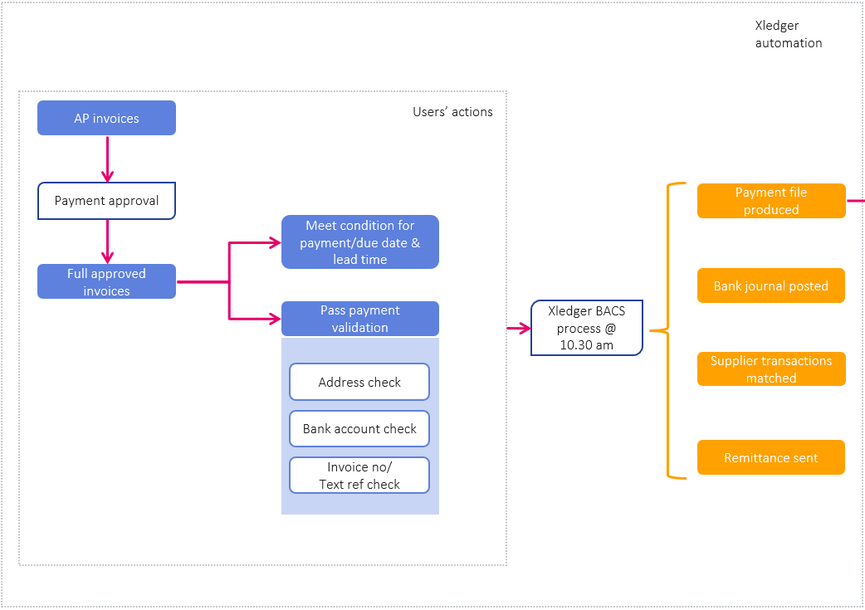Click the Address check box
The height and width of the screenshot is (610, 865).
coord(359,381)
